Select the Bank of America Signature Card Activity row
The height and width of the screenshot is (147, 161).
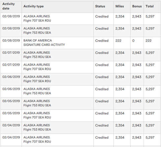pyautogui.click(x=80, y=43)
